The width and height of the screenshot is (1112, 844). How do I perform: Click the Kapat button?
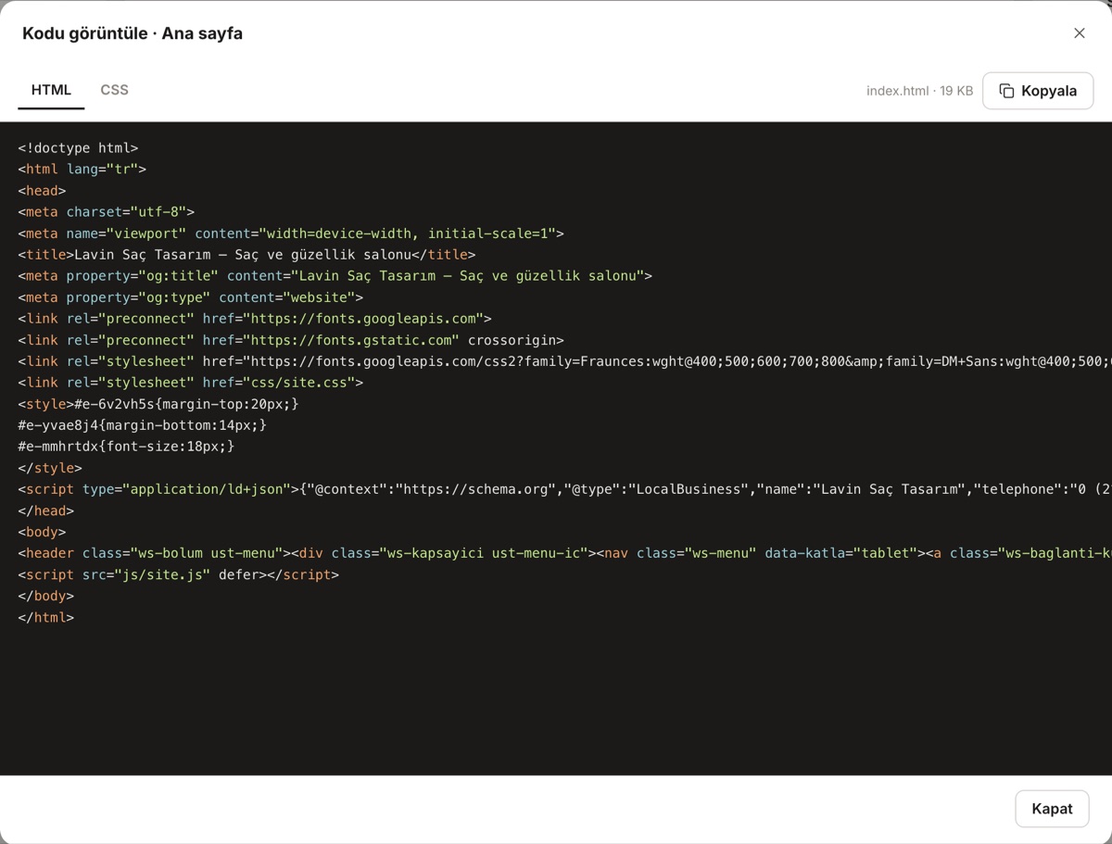1052,809
